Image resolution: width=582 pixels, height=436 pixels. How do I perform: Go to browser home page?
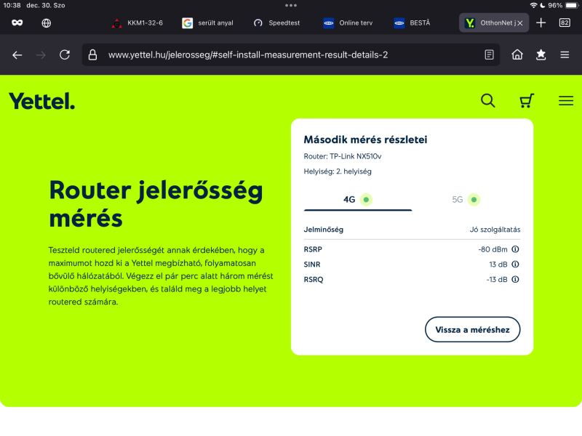517,55
